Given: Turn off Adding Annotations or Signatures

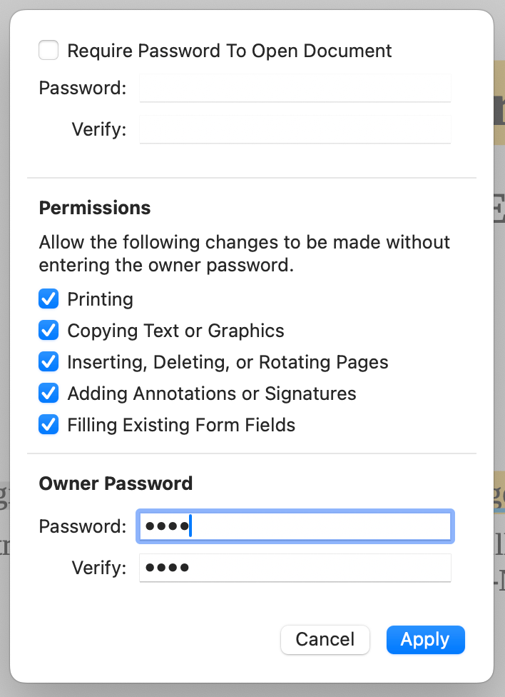Looking at the screenshot, I should click(48, 393).
